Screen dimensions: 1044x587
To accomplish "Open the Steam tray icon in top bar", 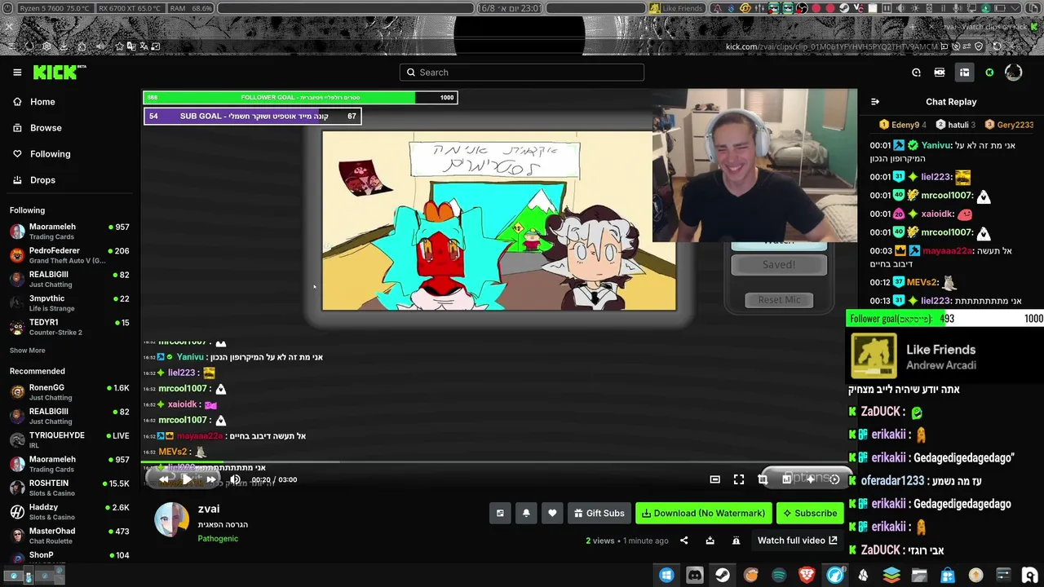I will 844,8.
